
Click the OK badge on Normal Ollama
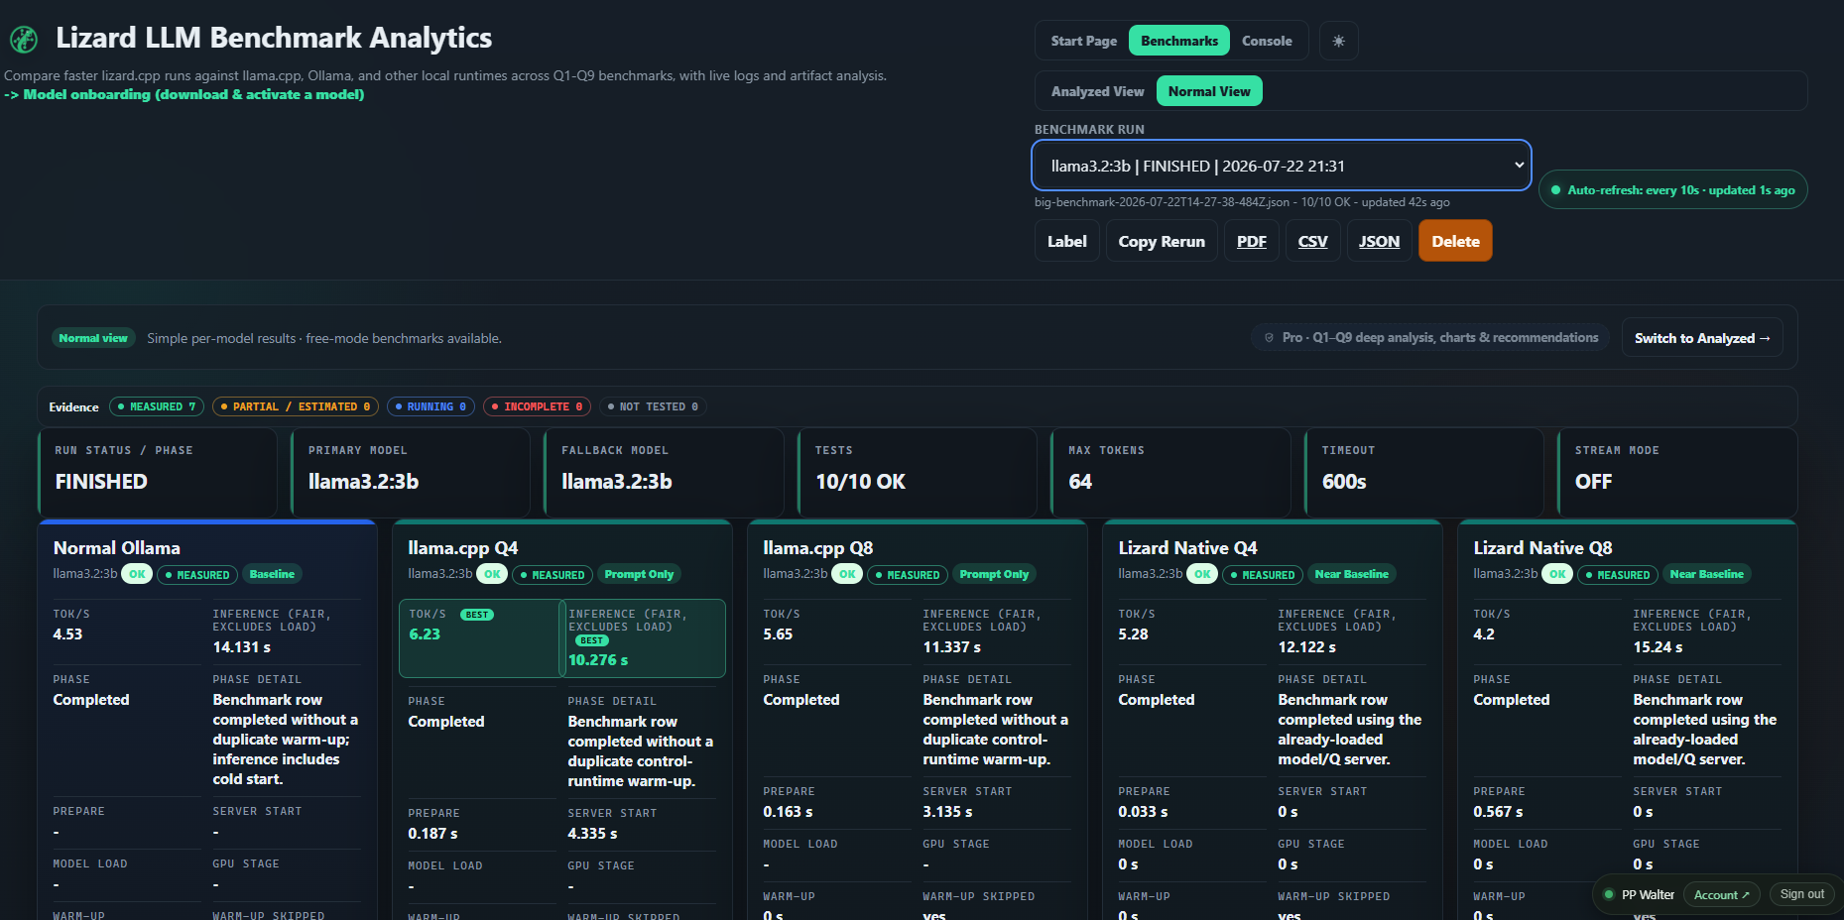tap(137, 574)
